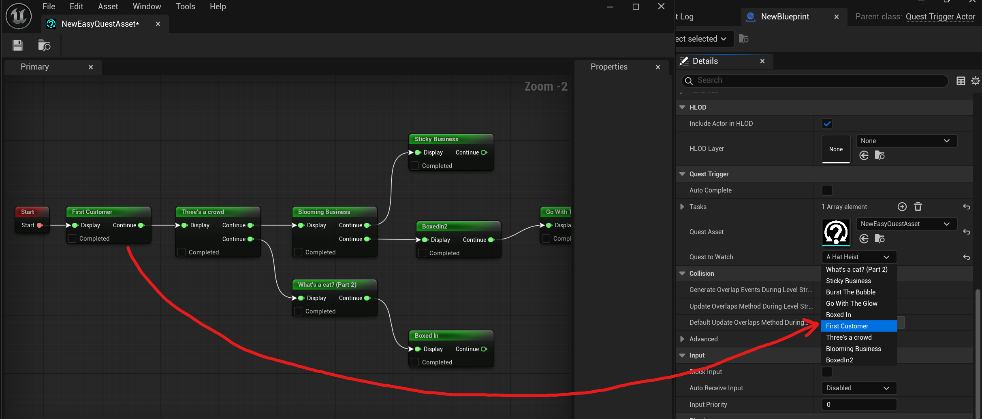
Task: Add a new element to the Tasks array
Action: coord(902,207)
